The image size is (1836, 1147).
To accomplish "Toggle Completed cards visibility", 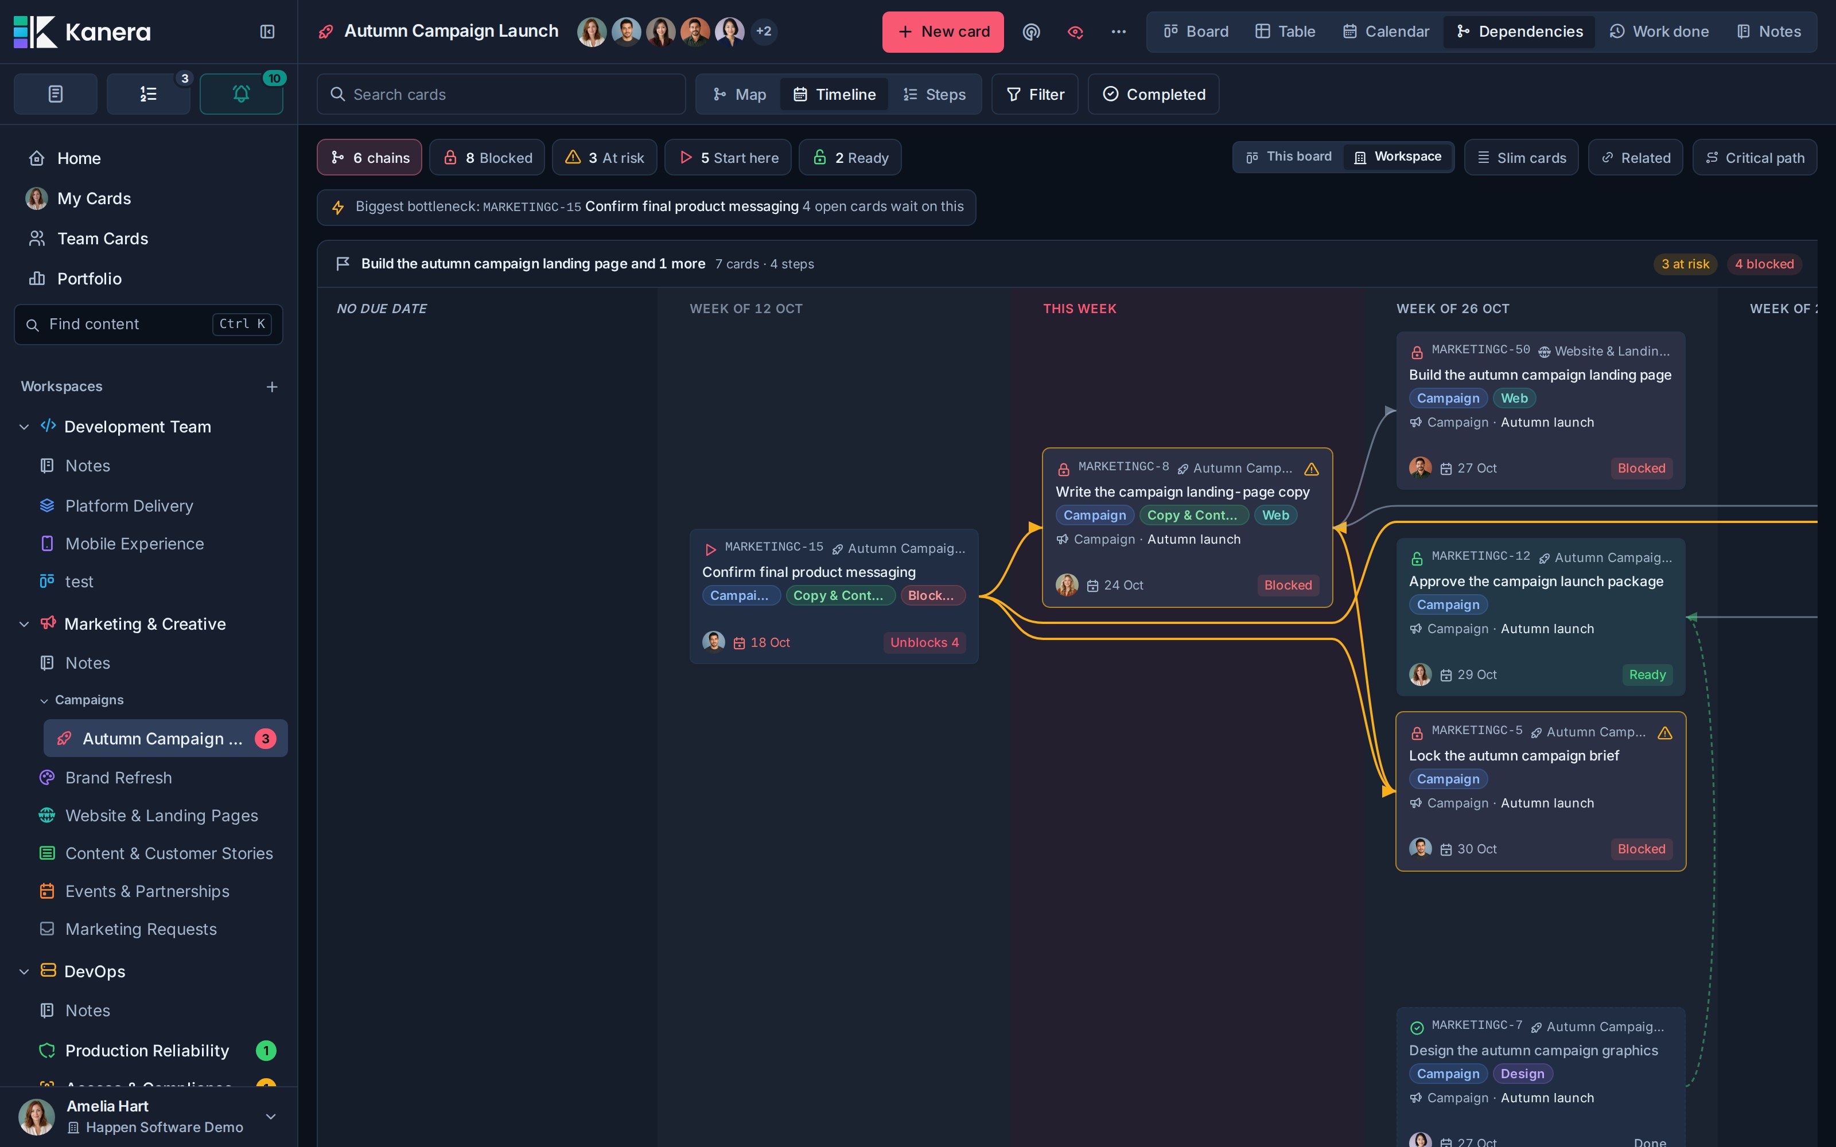I will click(x=1154, y=94).
